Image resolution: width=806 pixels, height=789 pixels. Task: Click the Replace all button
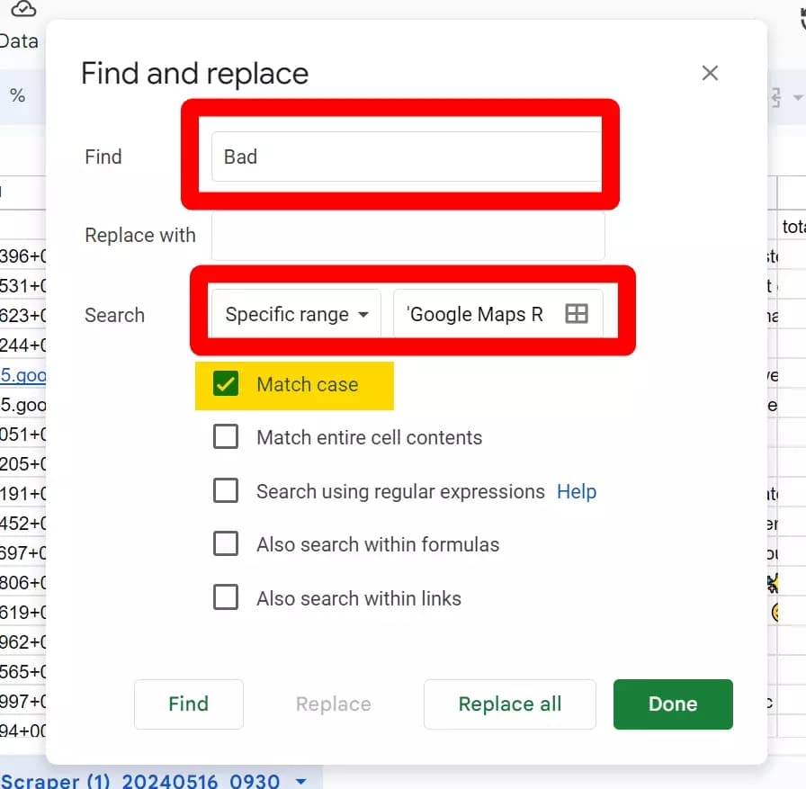(x=509, y=704)
